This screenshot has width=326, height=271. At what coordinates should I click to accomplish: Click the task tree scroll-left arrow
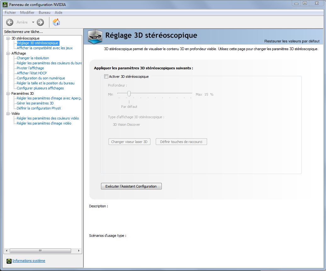tap(7, 251)
